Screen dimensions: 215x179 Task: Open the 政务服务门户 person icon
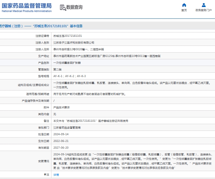[x=204, y=5]
